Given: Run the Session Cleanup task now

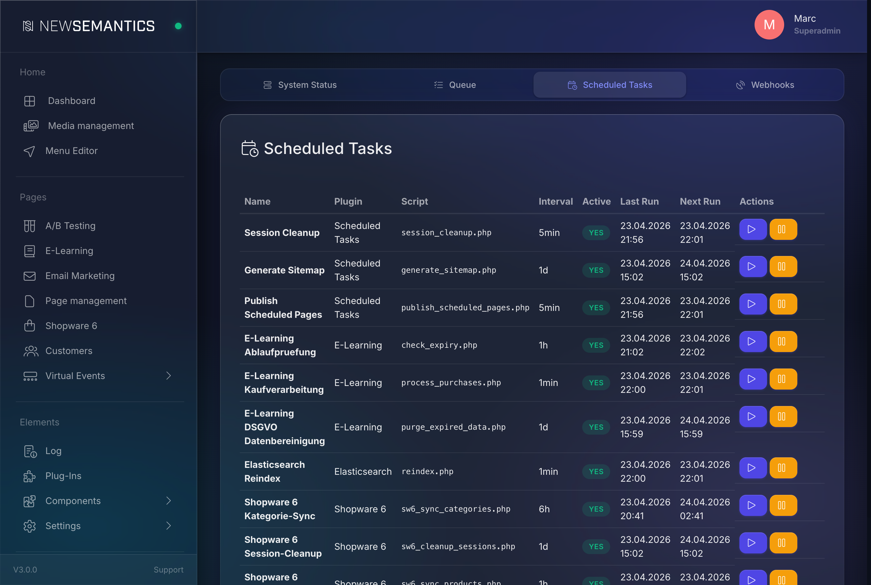Looking at the screenshot, I should (x=753, y=229).
